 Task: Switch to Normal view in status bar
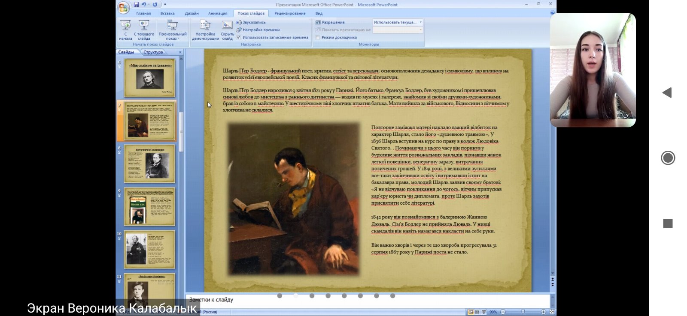click(x=471, y=312)
